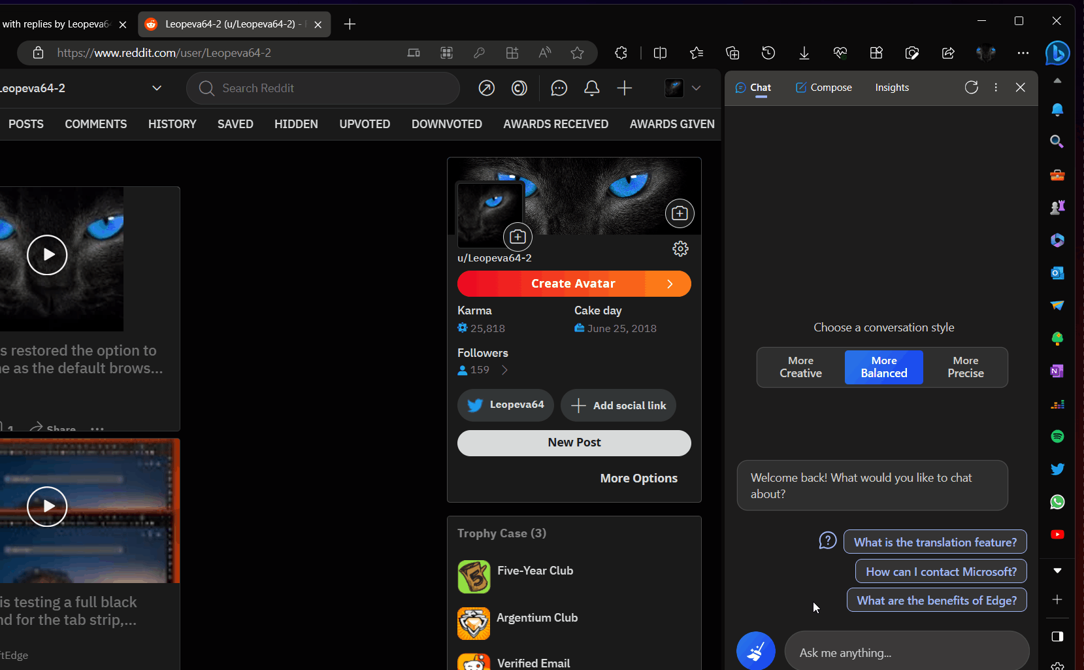Click the New Post button
The width and height of the screenshot is (1084, 670).
[574, 443]
